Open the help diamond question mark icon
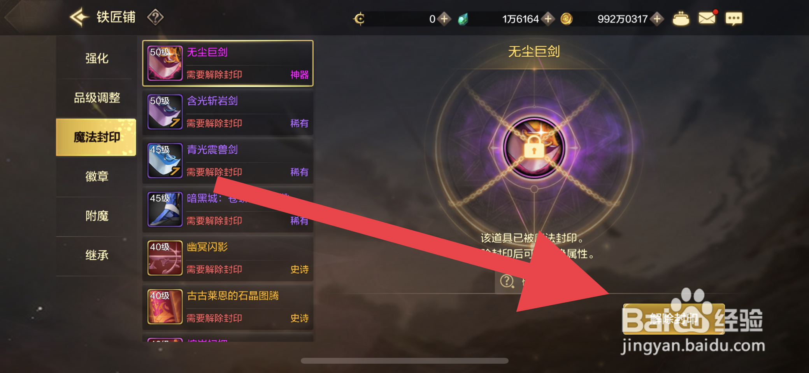 155,17
